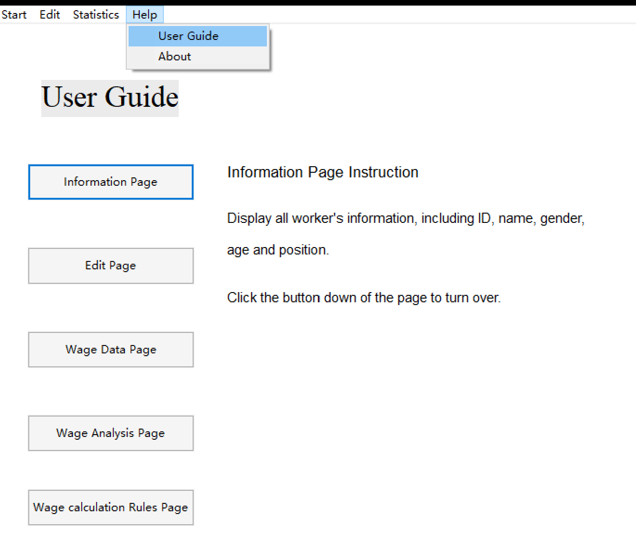This screenshot has width=636, height=547.
Task: Open the Edit menu
Action: (x=49, y=14)
